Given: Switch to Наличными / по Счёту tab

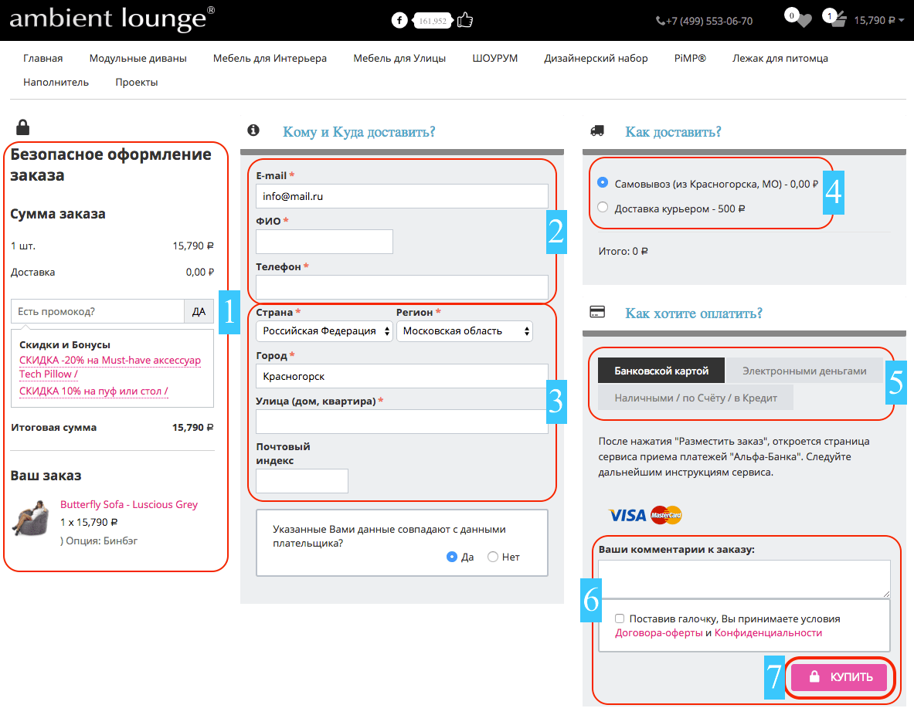Looking at the screenshot, I should coord(695,398).
